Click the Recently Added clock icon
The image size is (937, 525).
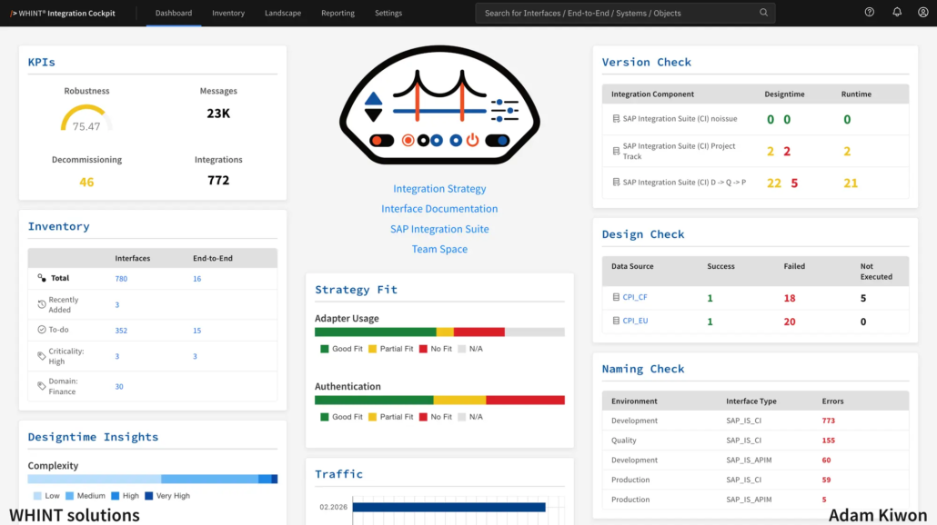click(x=42, y=304)
